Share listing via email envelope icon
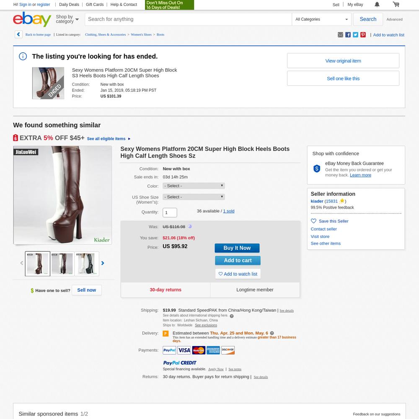419x419 pixels. pyautogui.click(x=340, y=35)
